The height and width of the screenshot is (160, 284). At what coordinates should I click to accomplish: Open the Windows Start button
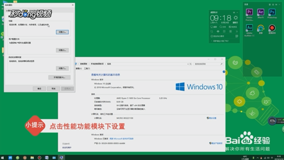click(x=2, y=158)
